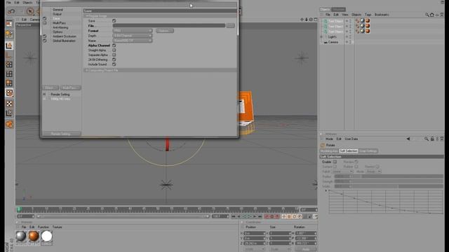
Task: Click the Light object row
Action: 332,37
